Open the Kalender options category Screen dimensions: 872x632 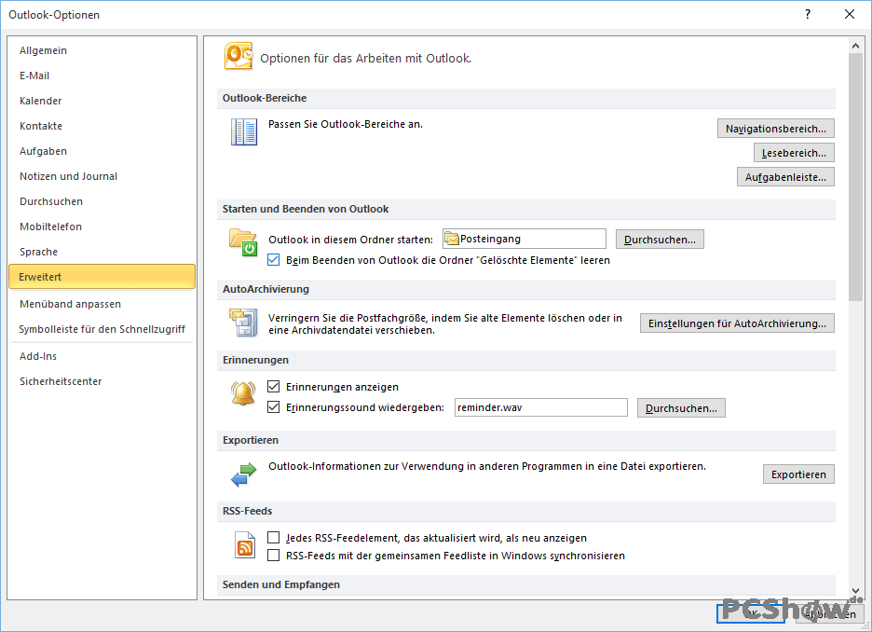[x=102, y=101]
